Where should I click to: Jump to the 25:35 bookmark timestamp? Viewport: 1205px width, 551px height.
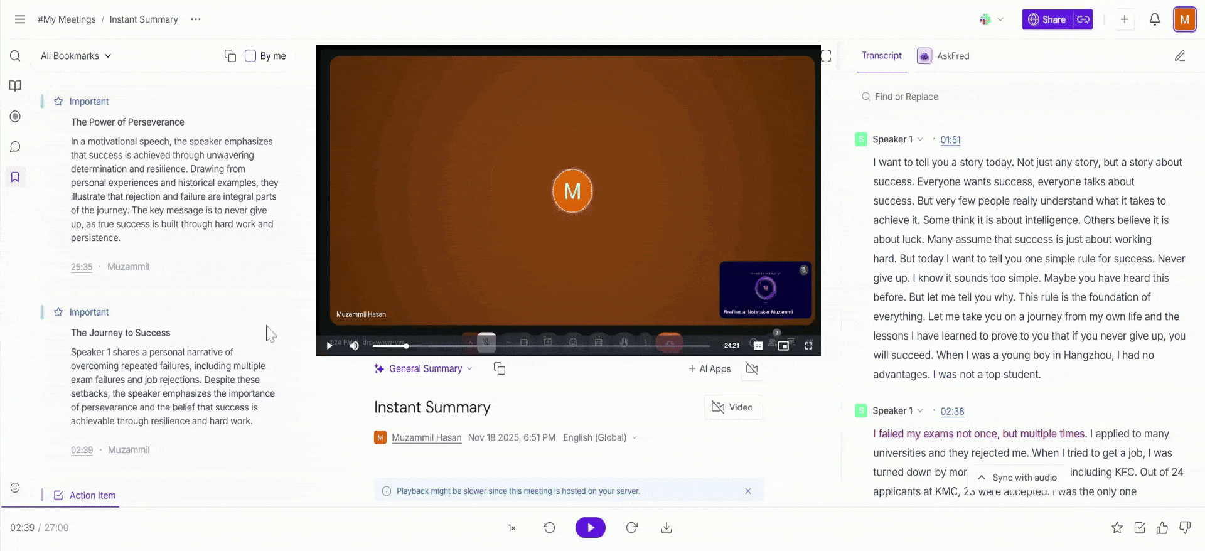tap(82, 267)
